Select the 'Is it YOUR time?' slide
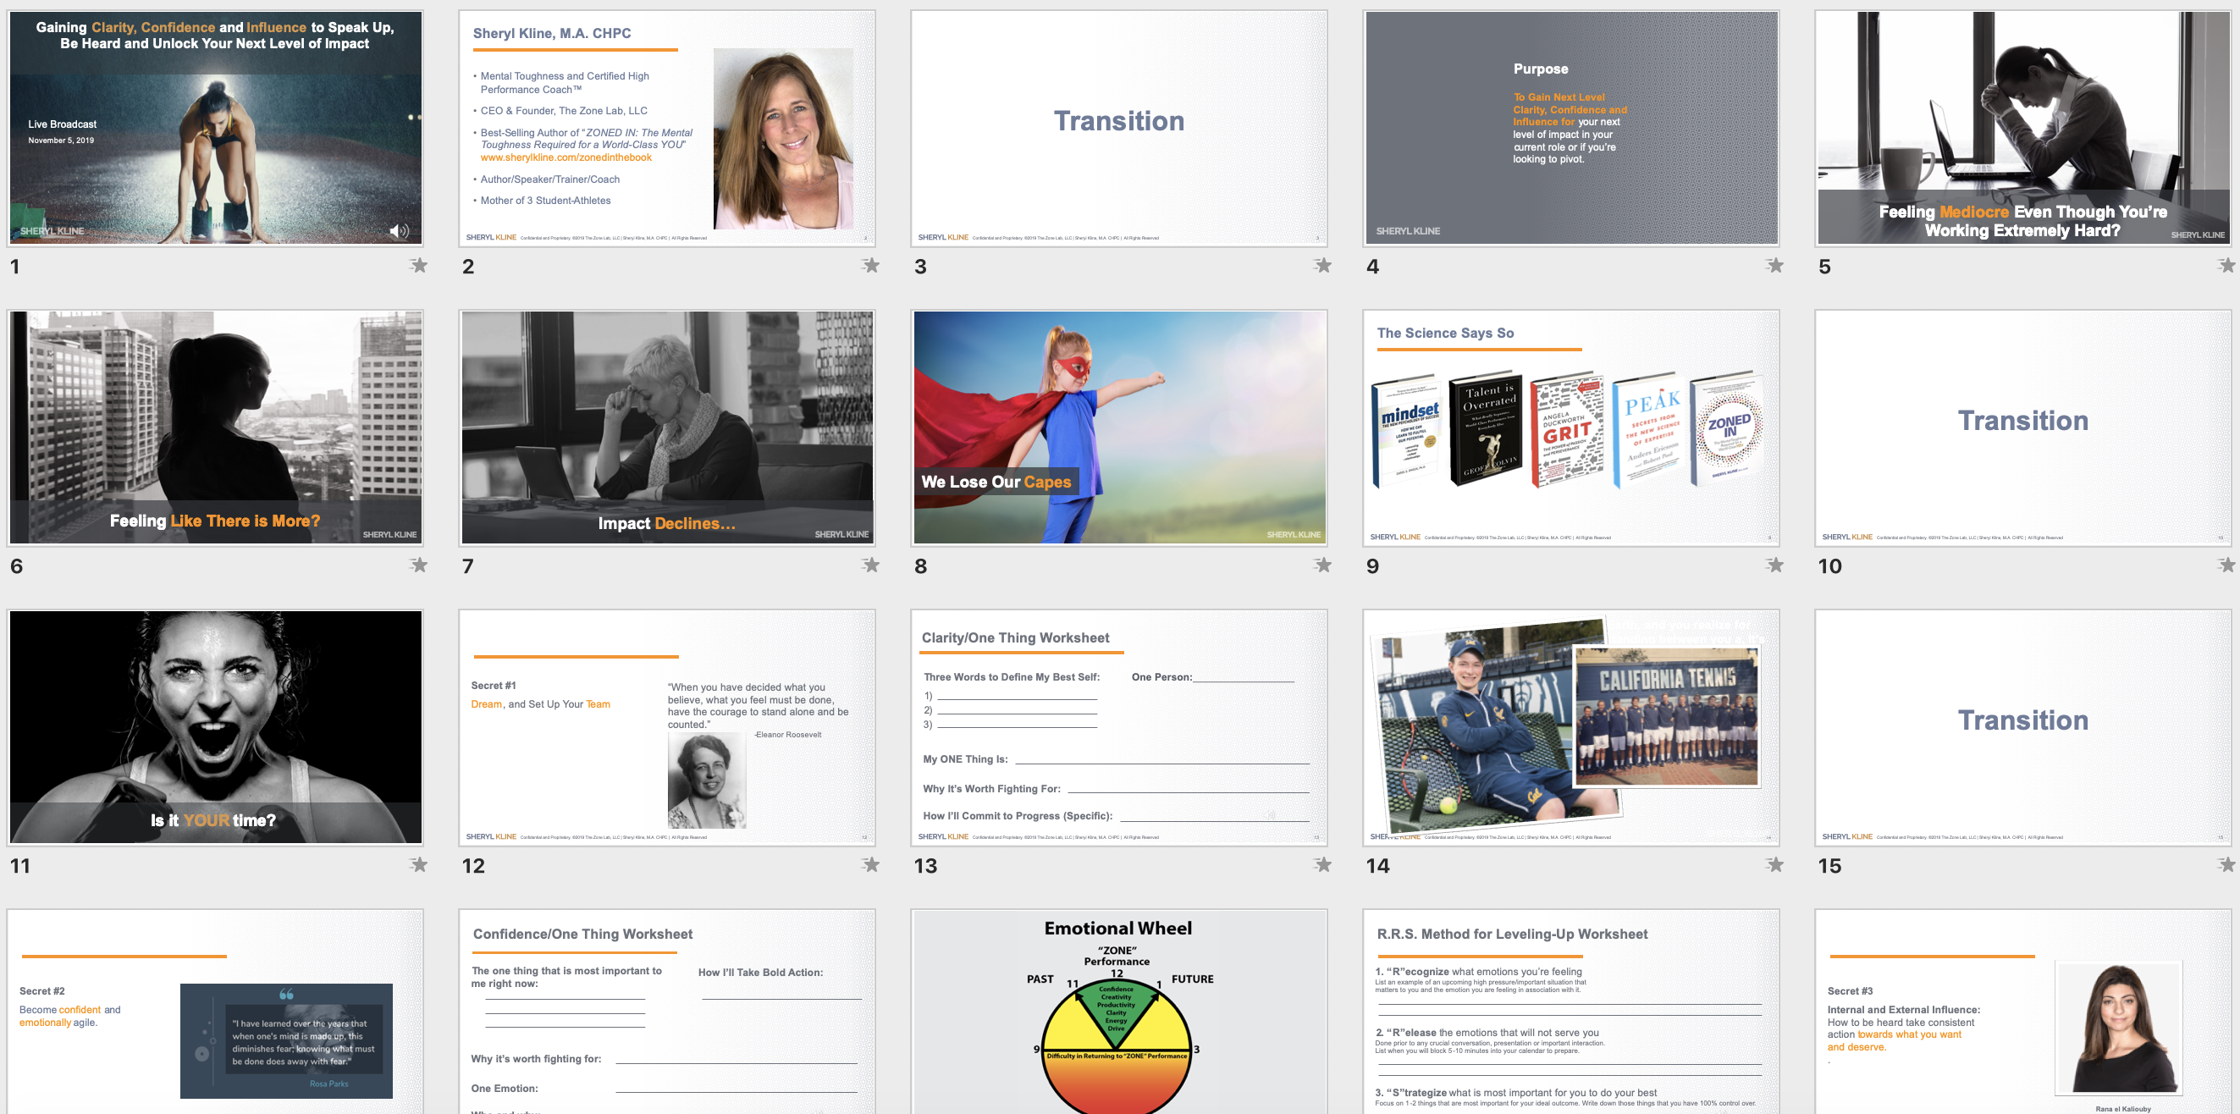Image resolution: width=2240 pixels, height=1114 pixels. [215, 727]
